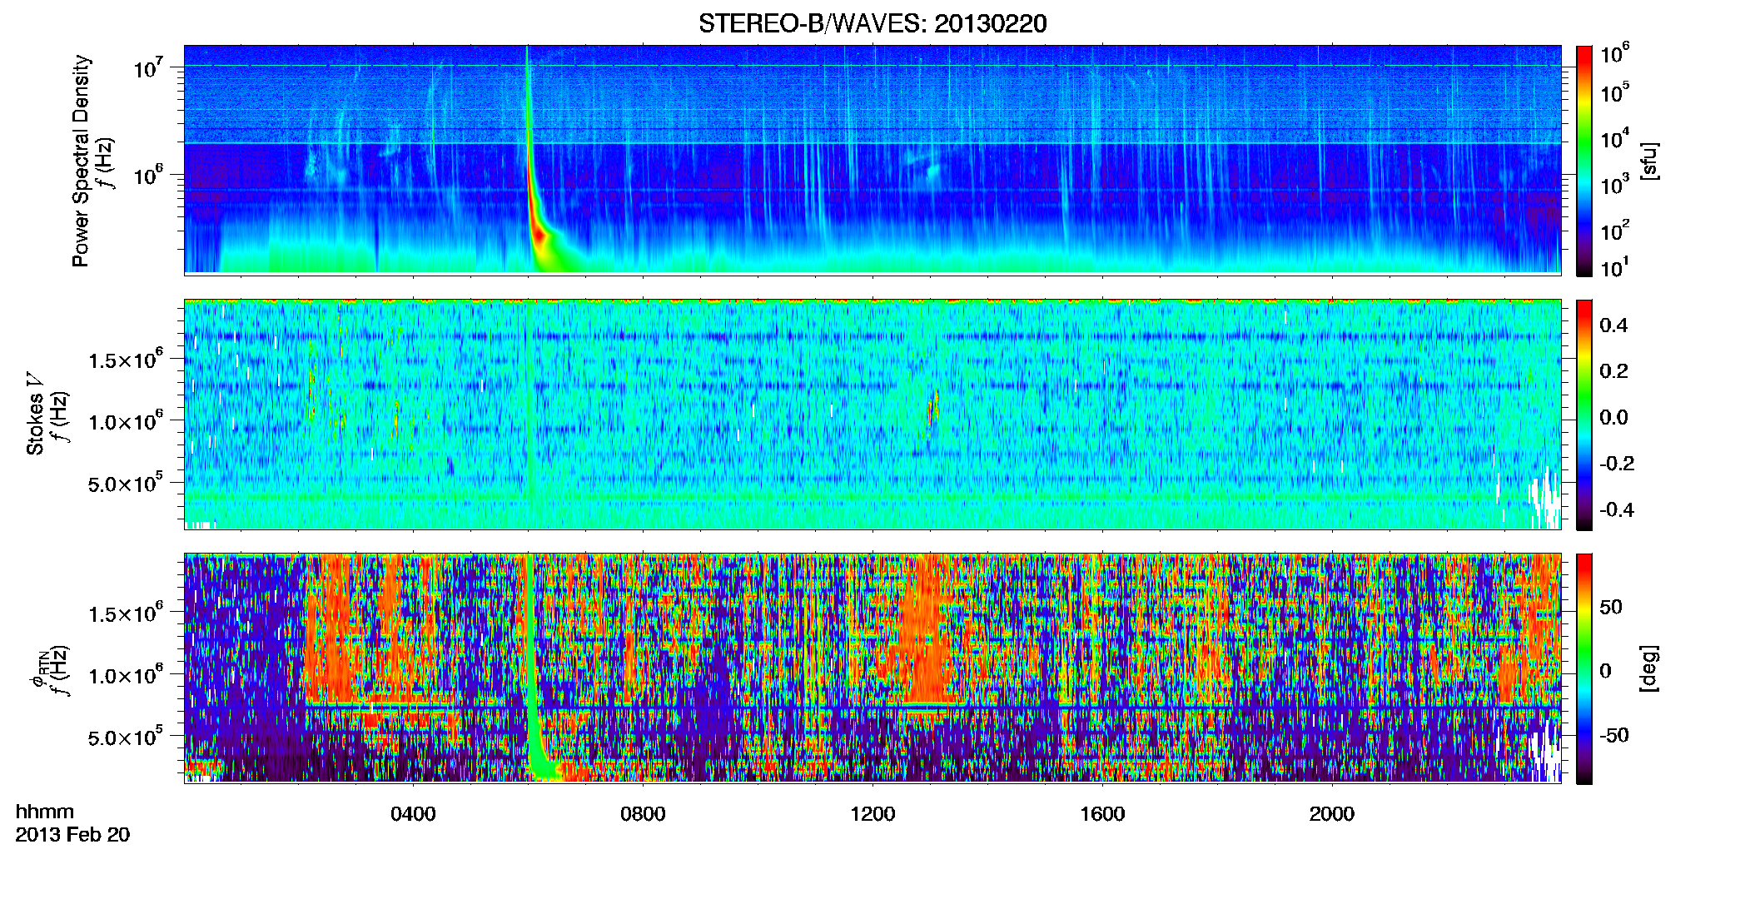The image size is (1745, 899).
Task: Select the hhmm time format label
Action: tap(45, 812)
